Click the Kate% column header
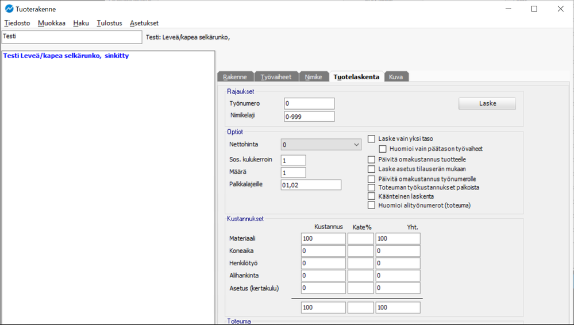This screenshot has height=325, width=574. [361, 227]
